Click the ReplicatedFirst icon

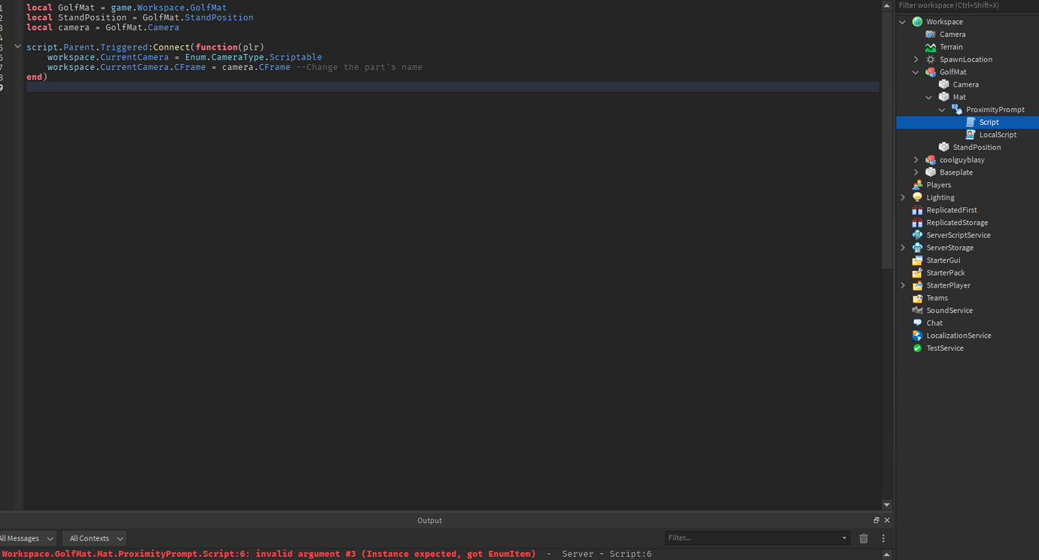(917, 210)
